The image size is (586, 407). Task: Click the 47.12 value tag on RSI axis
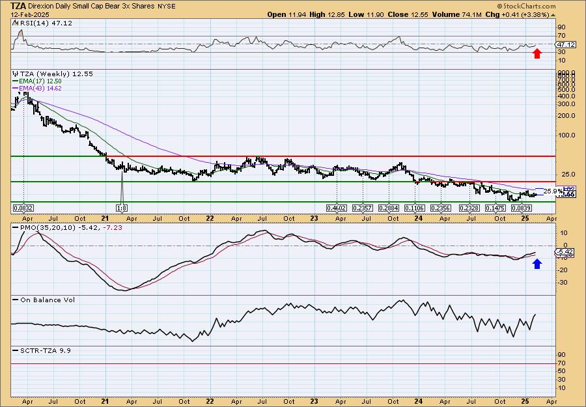tap(566, 44)
